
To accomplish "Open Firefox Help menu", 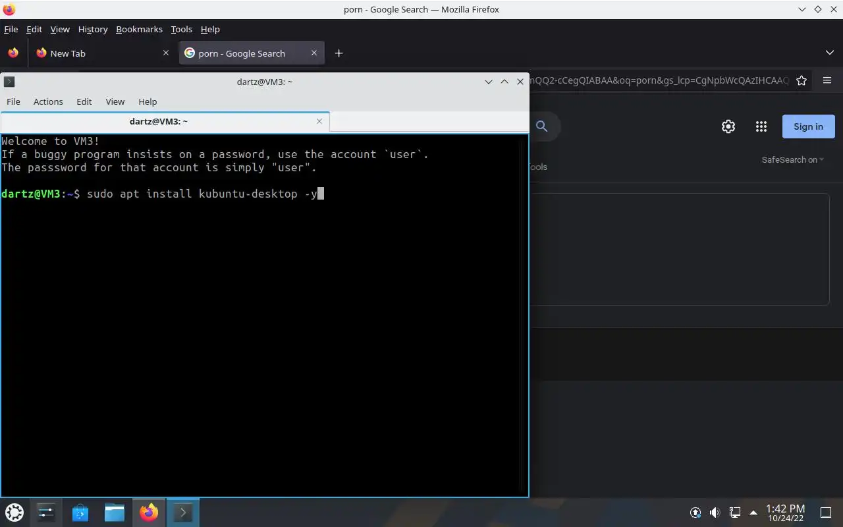I will tap(210, 29).
